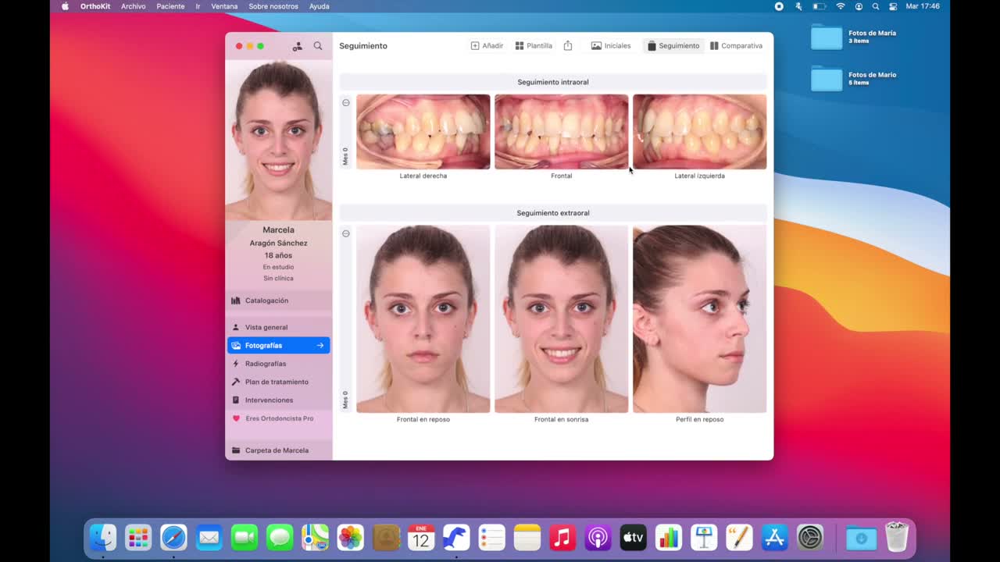Screen dimensions: 1000x562
Task: Open Calendar in the Dock
Action: pos(421,537)
